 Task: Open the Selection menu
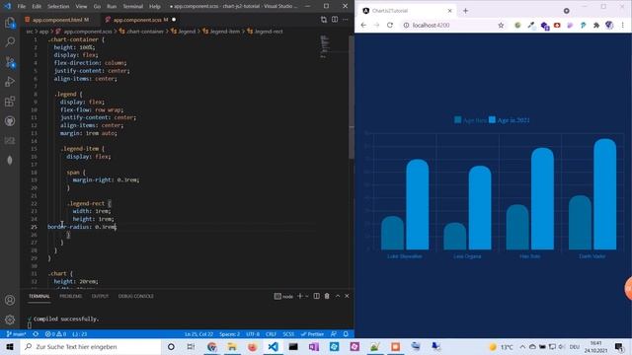pyautogui.click(x=58, y=7)
